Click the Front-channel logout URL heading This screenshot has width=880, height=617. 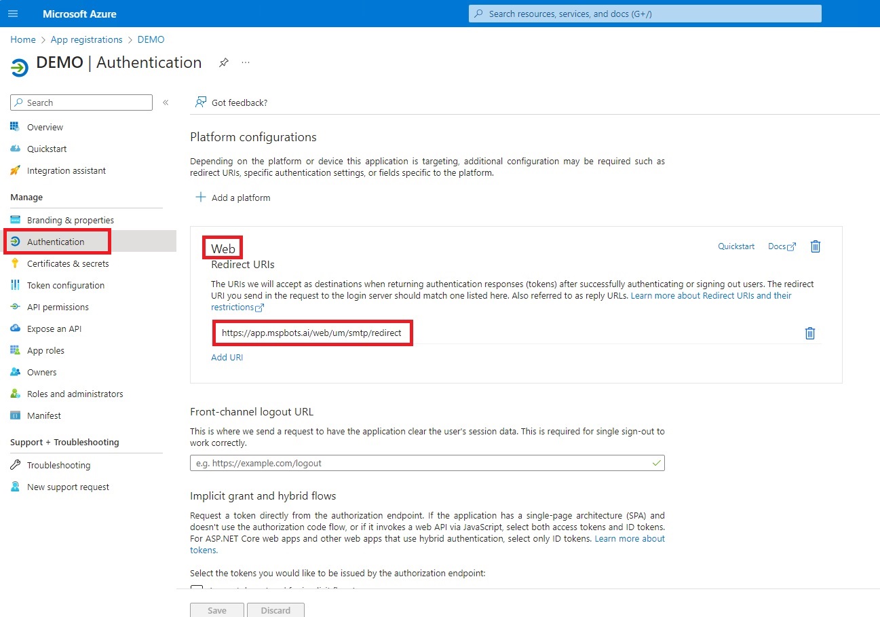(x=252, y=411)
